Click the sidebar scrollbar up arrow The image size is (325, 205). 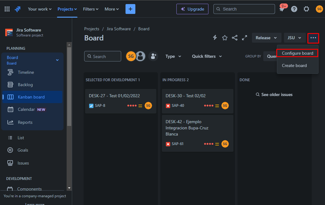point(69,45)
